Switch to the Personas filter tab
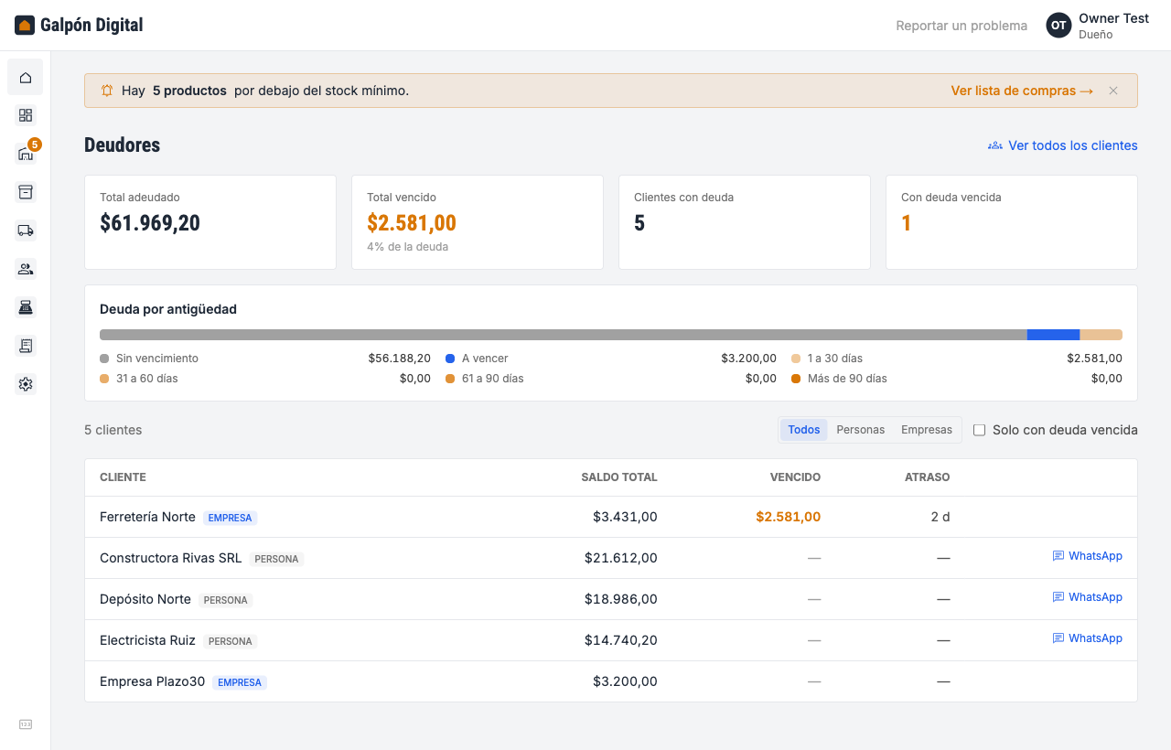 point(861,430)
